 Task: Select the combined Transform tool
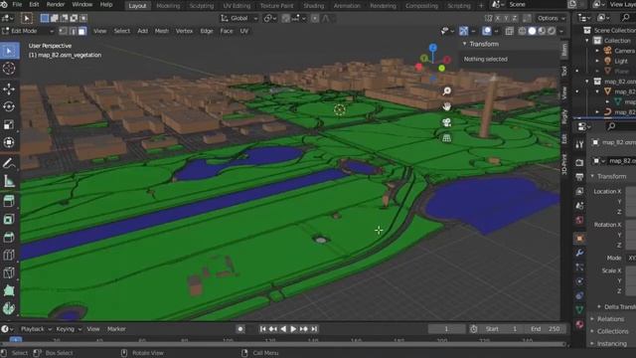click(9, 142)
